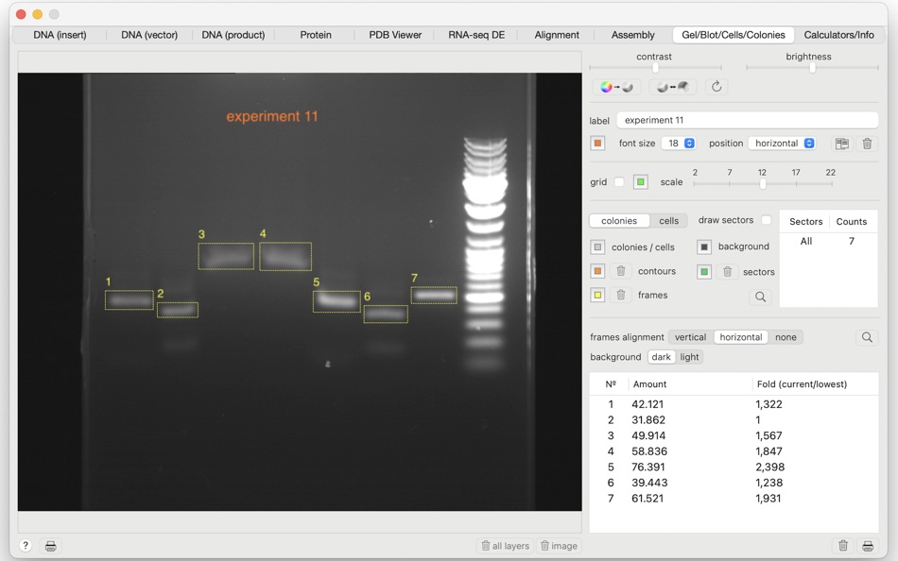Enable the draw sectors checkbox

pyautogui.click(x=767, y=220)
